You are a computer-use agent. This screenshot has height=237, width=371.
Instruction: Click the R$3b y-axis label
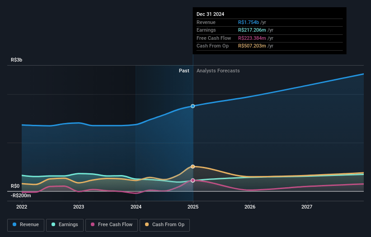(16, 60)
